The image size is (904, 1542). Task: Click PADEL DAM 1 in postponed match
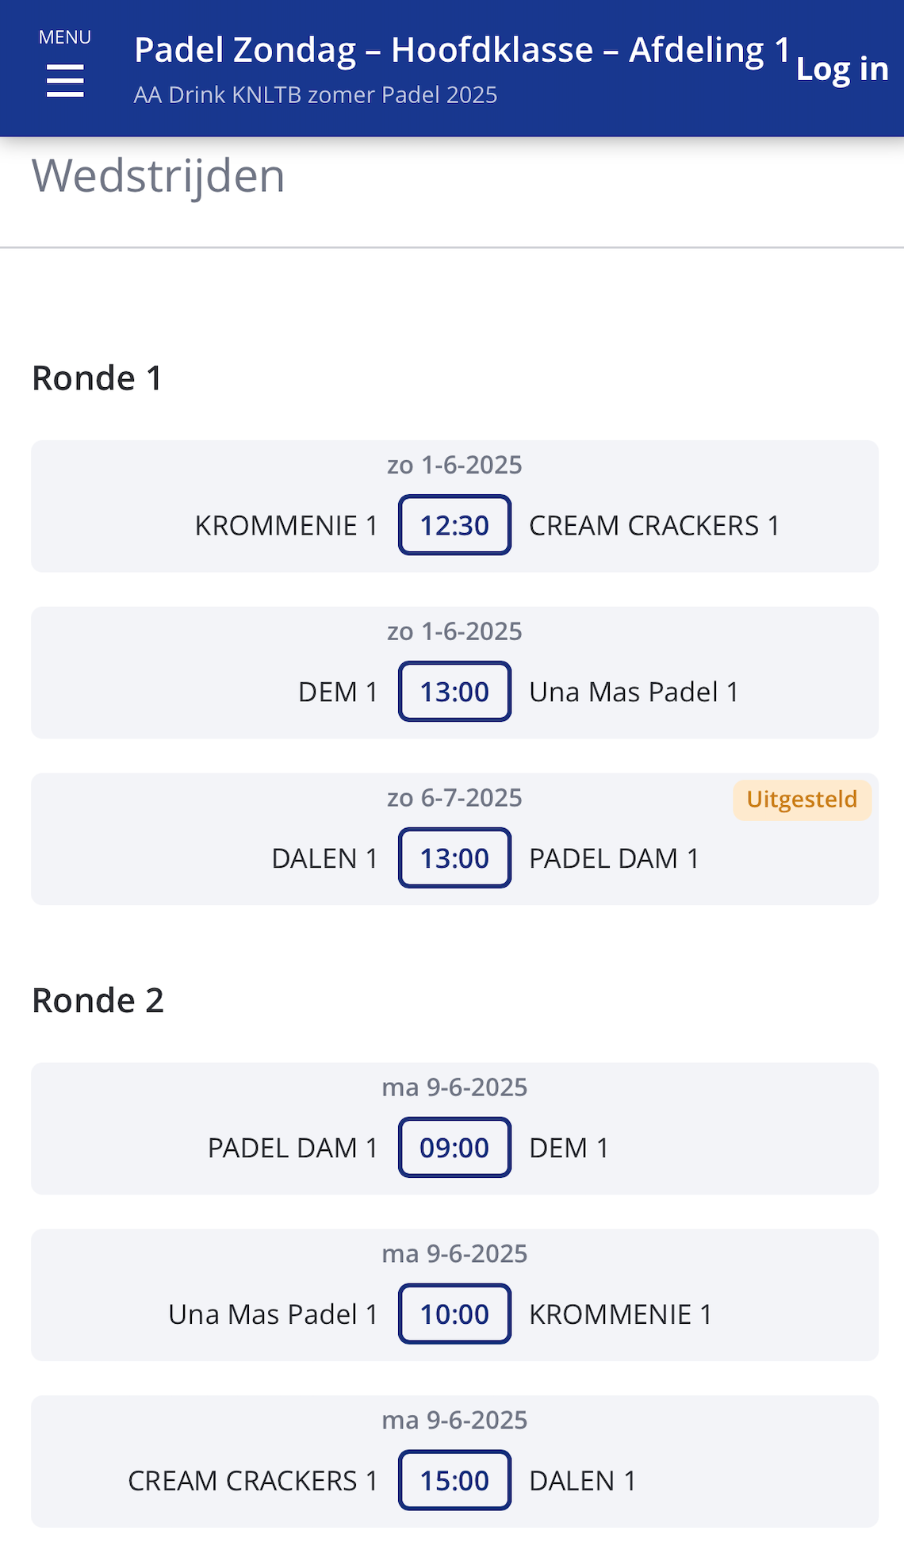point(614,859)
